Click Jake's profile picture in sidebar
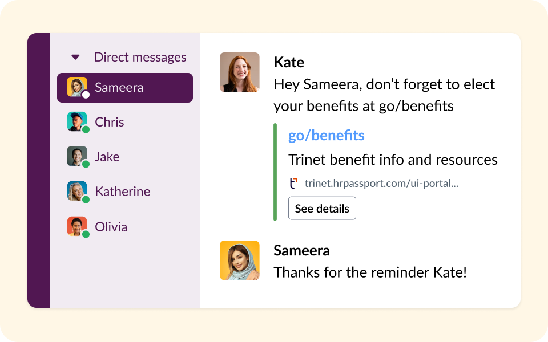Image resolution: width=548 pixels, height=342 pixels. coord(77,156)
